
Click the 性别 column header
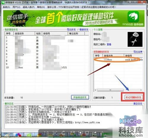coord(38,33)
